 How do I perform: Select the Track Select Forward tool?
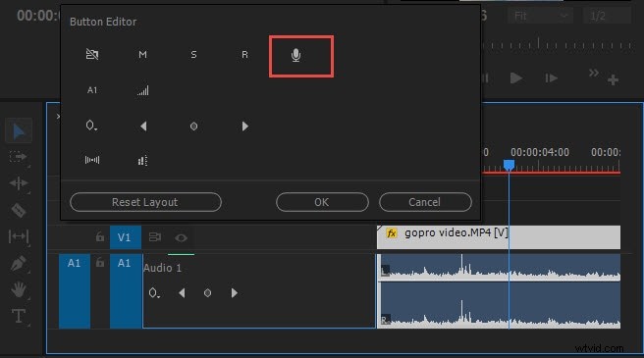coord(18,157)
